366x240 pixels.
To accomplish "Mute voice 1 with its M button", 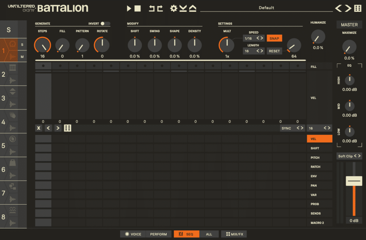I will click(22, 57).
